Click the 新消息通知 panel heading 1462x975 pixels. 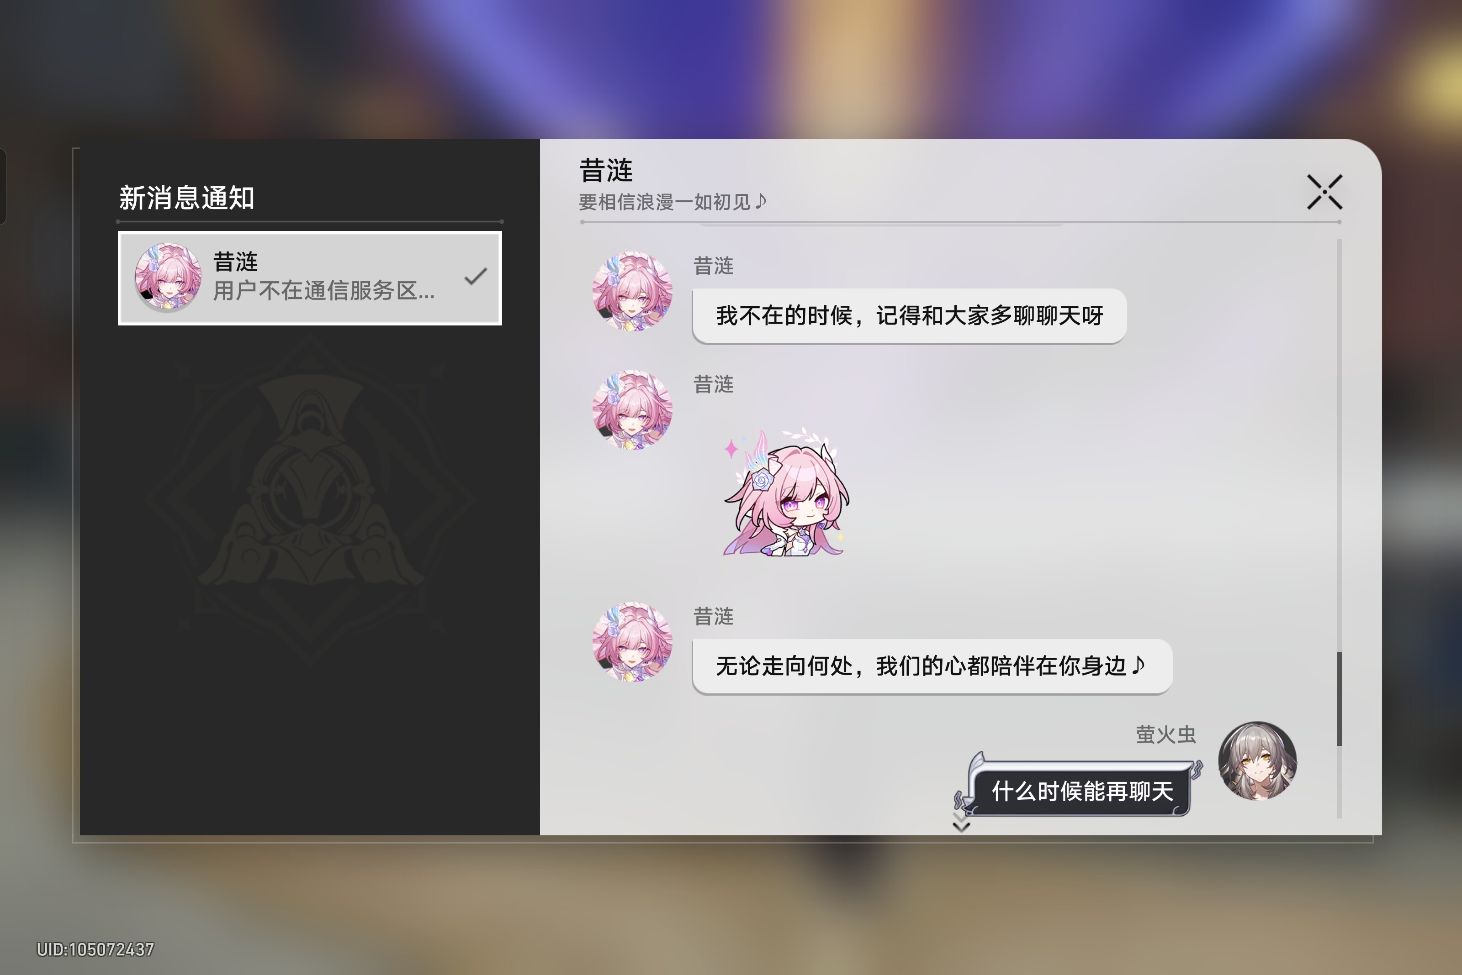pos(187,198)
